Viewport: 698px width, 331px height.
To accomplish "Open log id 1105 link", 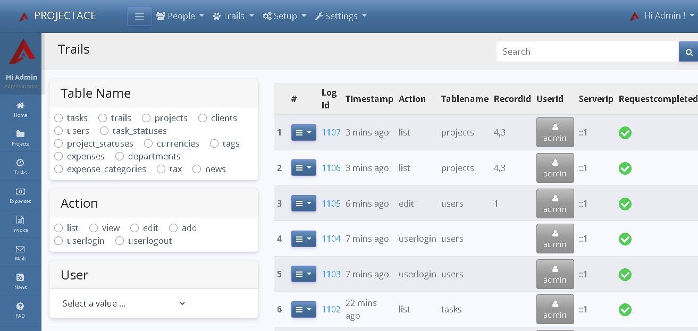I will (331, 203).
